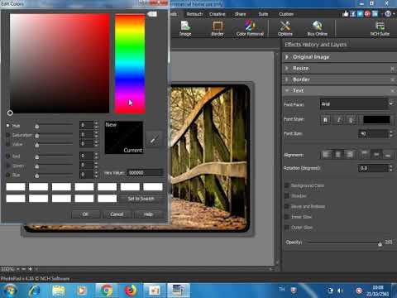Align text left
This screenshot has width=397, height=298.
point(327,154)
